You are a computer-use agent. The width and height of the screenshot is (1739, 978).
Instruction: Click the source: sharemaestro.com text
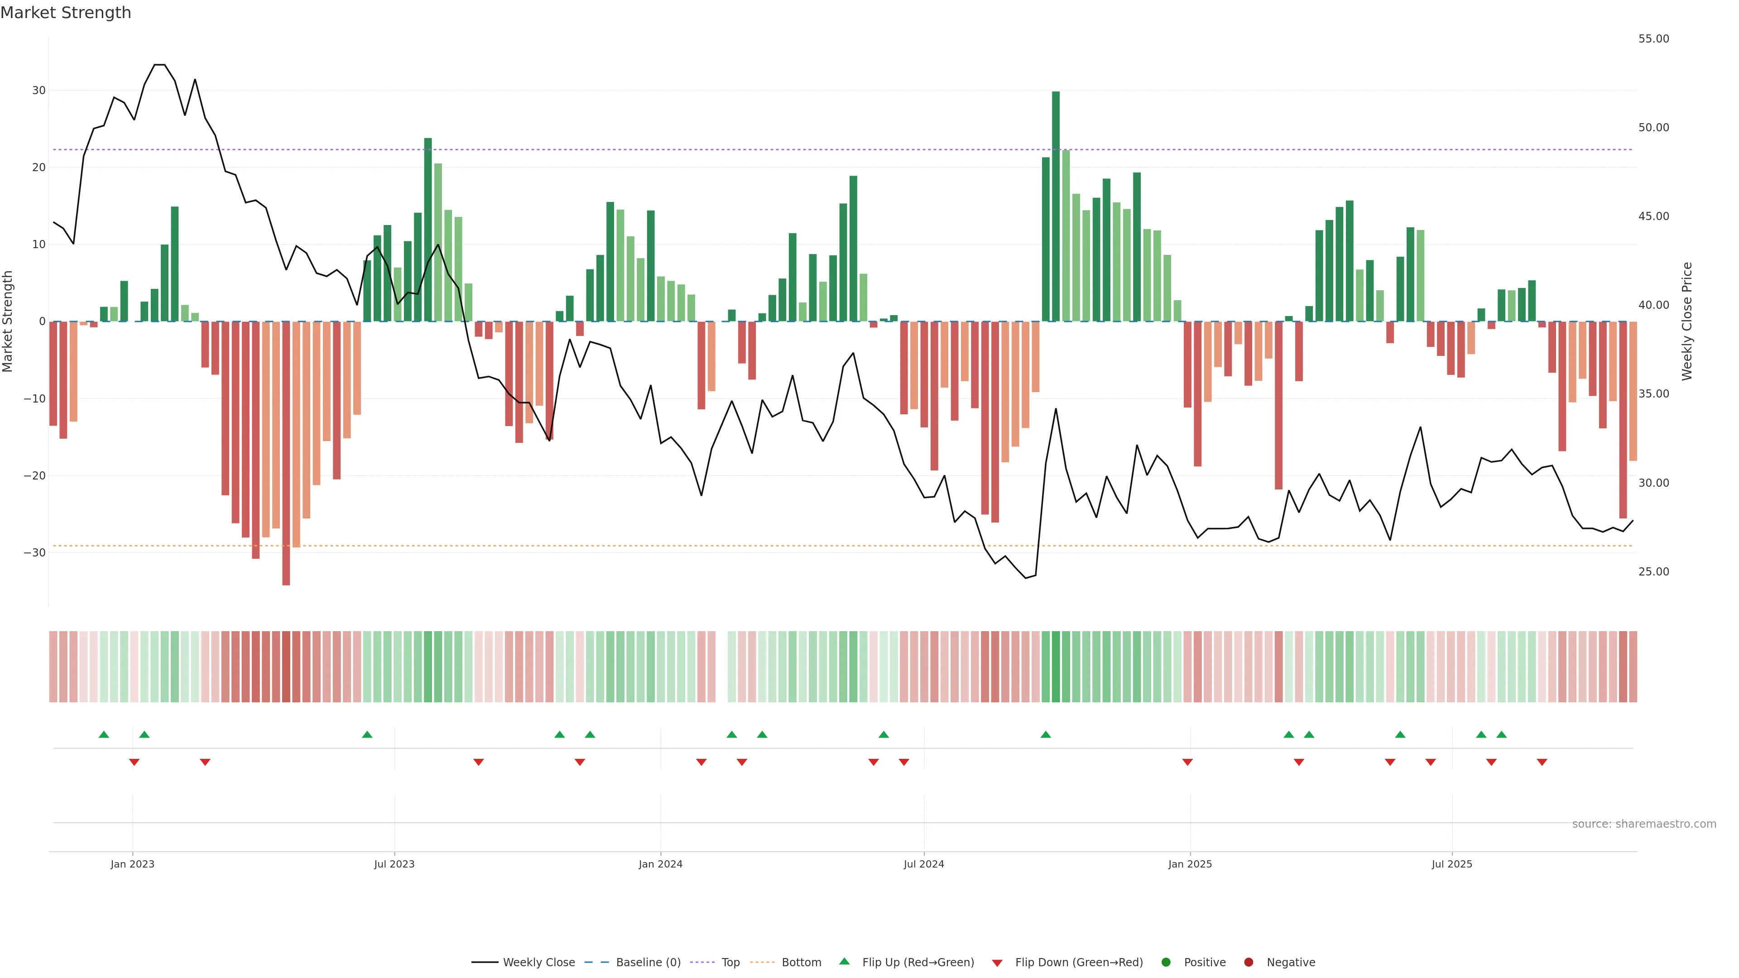coord(1644,824)
